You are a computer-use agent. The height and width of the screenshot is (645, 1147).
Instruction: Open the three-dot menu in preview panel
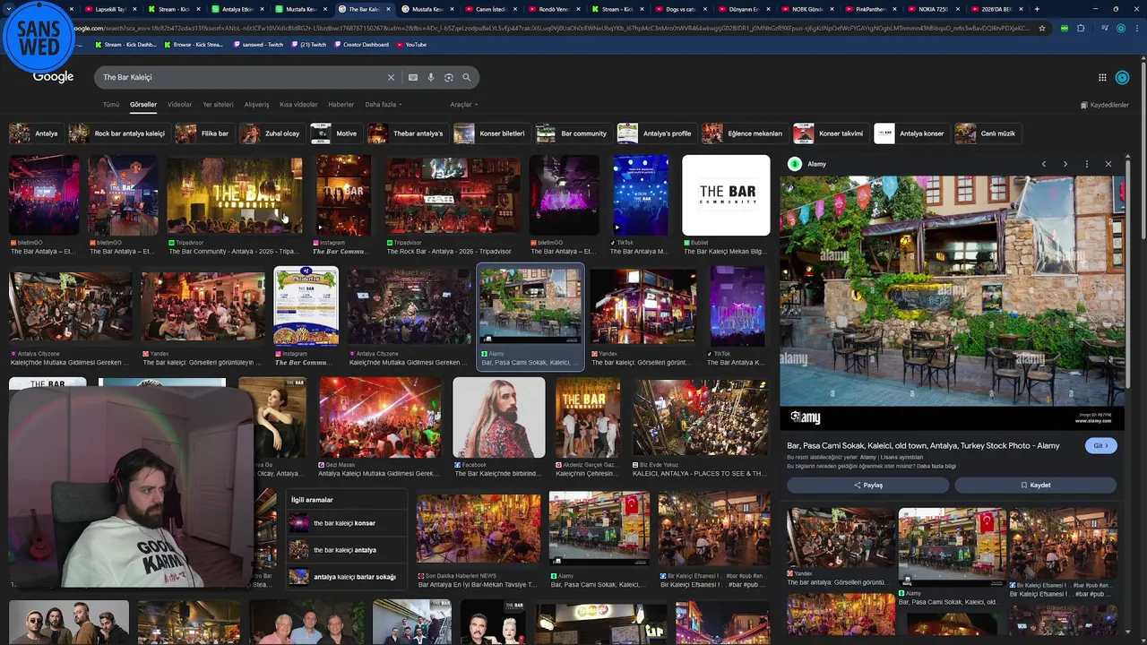(x=1087, y=164)
